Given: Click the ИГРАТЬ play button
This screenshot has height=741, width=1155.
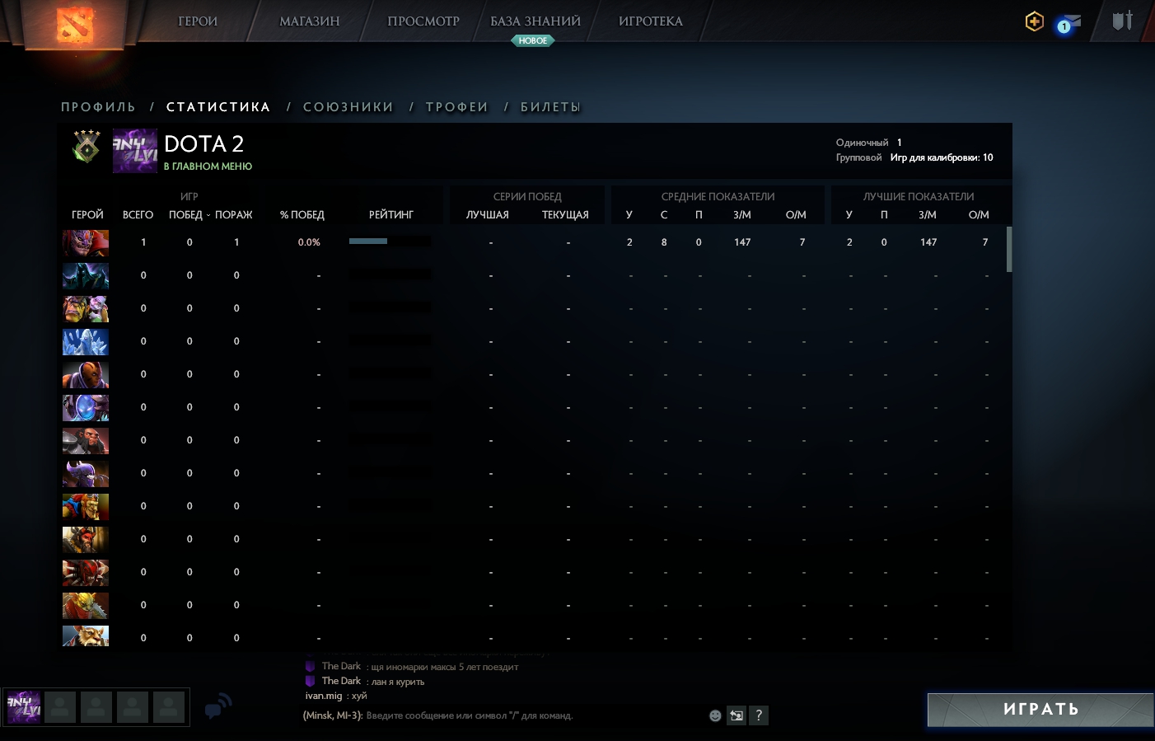Looking at the screenshot, I should (1041, 709).
